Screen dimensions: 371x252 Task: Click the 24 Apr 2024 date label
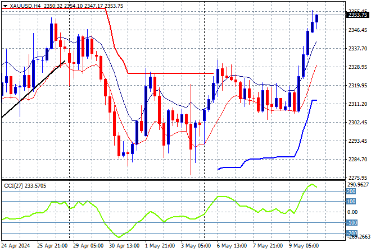tap(17, 246)
